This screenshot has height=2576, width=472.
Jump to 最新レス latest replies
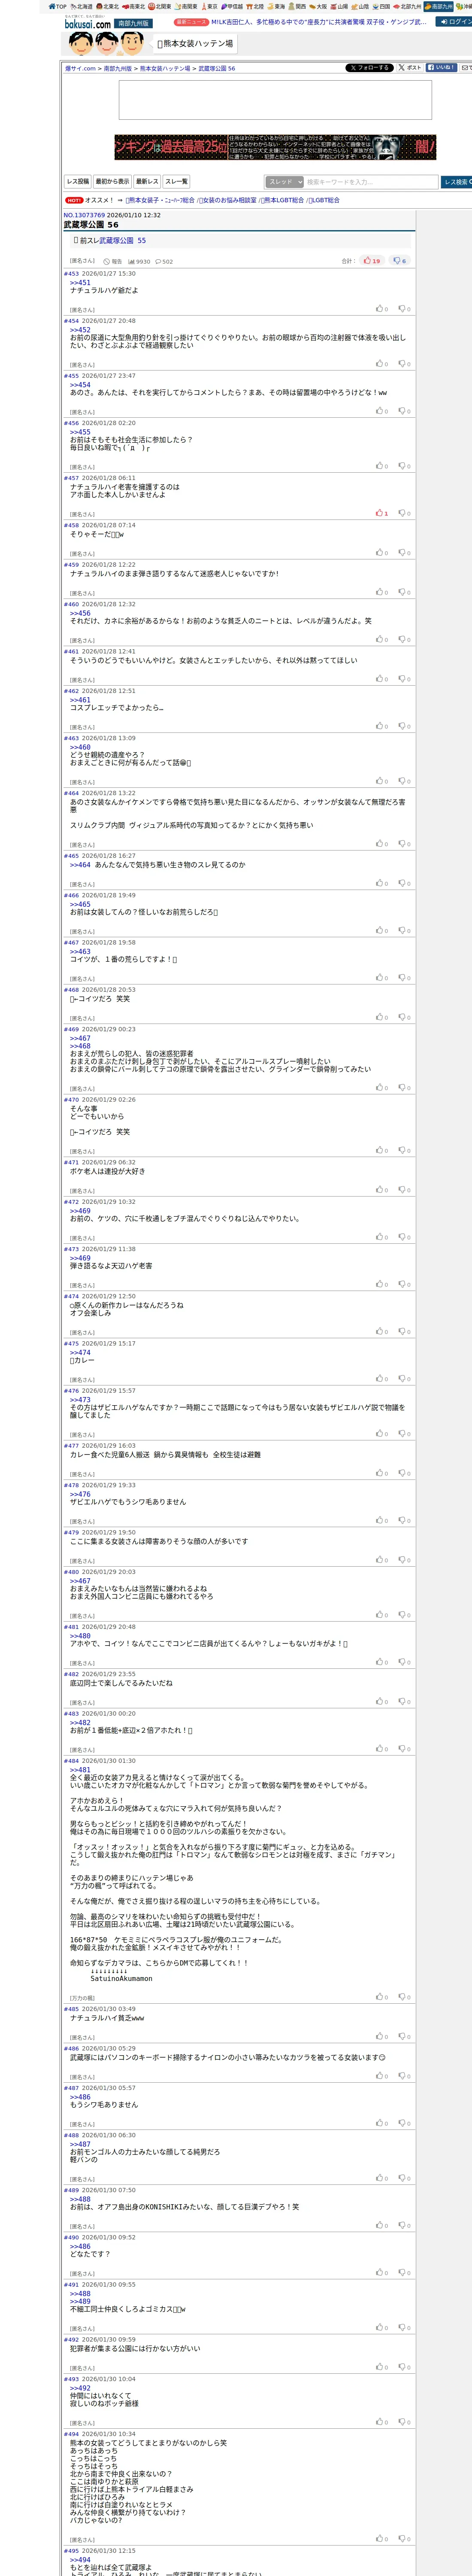pos(147,182)
